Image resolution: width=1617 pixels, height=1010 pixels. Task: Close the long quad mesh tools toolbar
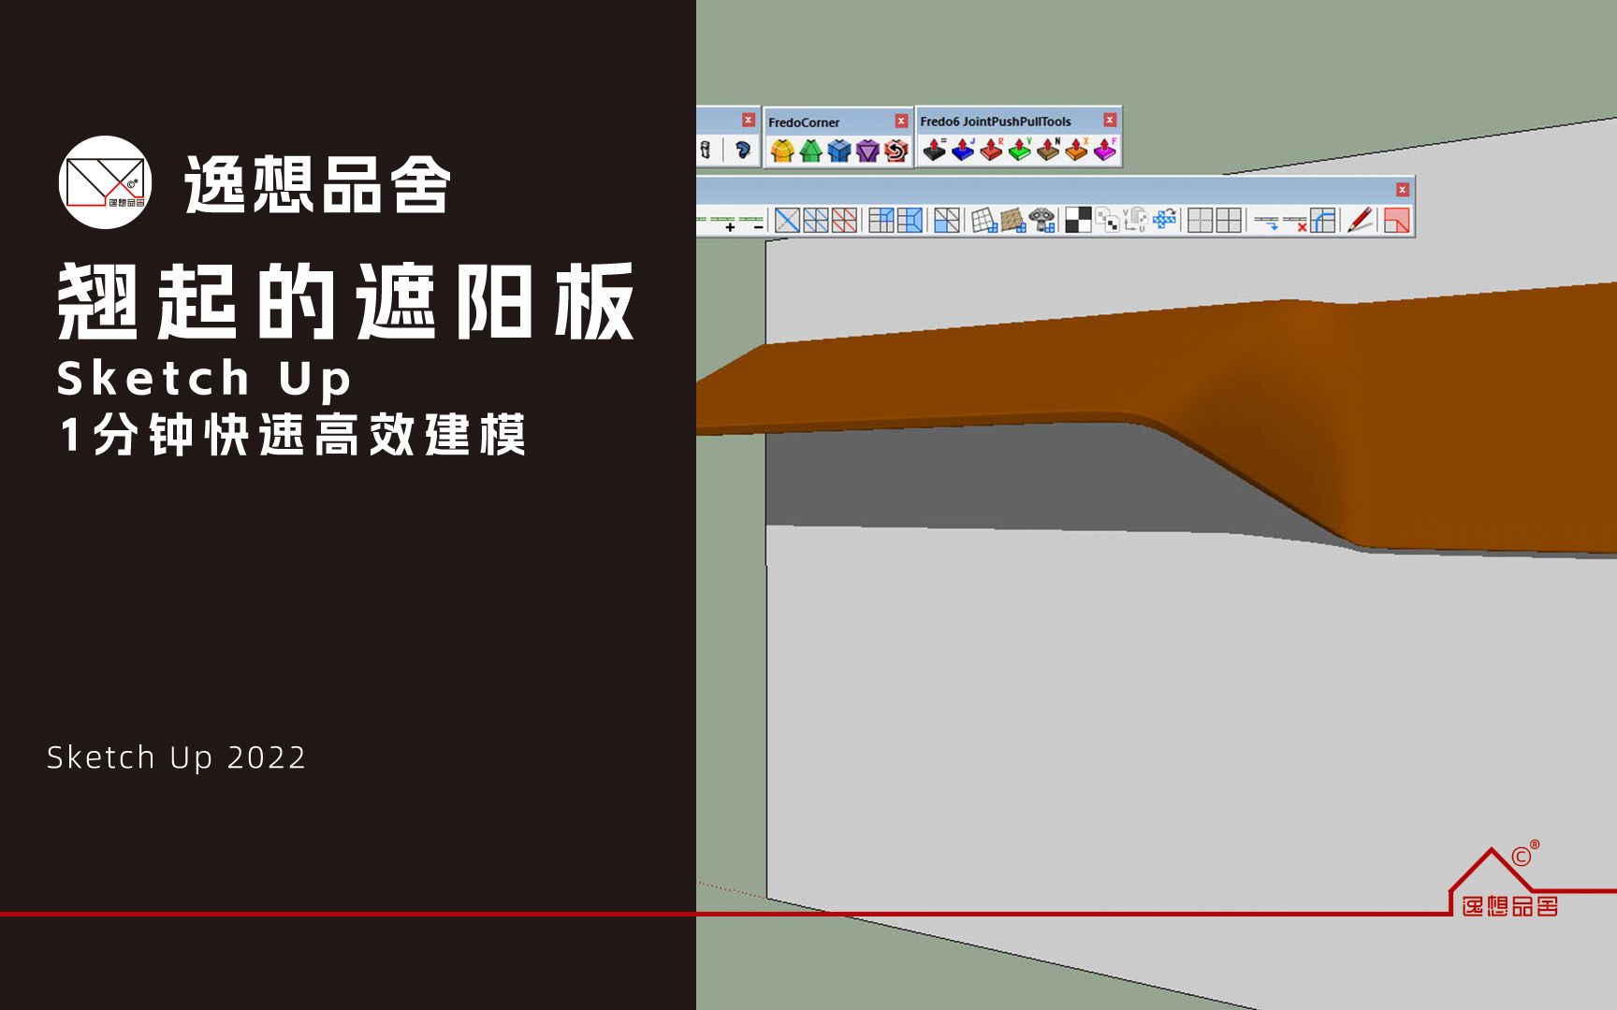click(1403, 190)
